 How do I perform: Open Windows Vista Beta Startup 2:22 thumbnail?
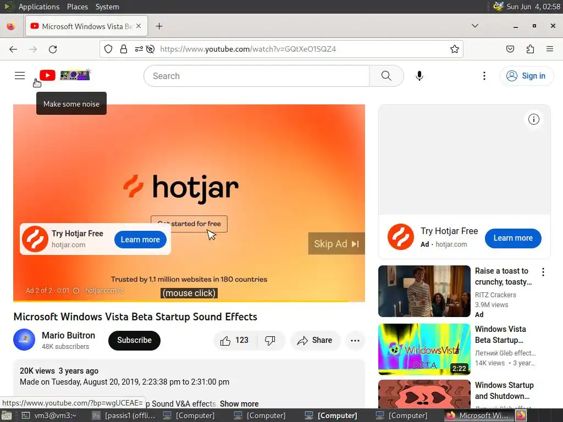pos(424,349)
